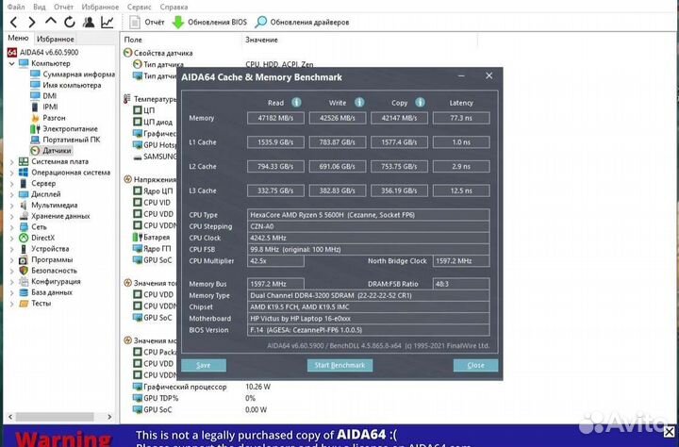
Task: Open the Отчёт menu in menu bar
Action: [64, 7]
